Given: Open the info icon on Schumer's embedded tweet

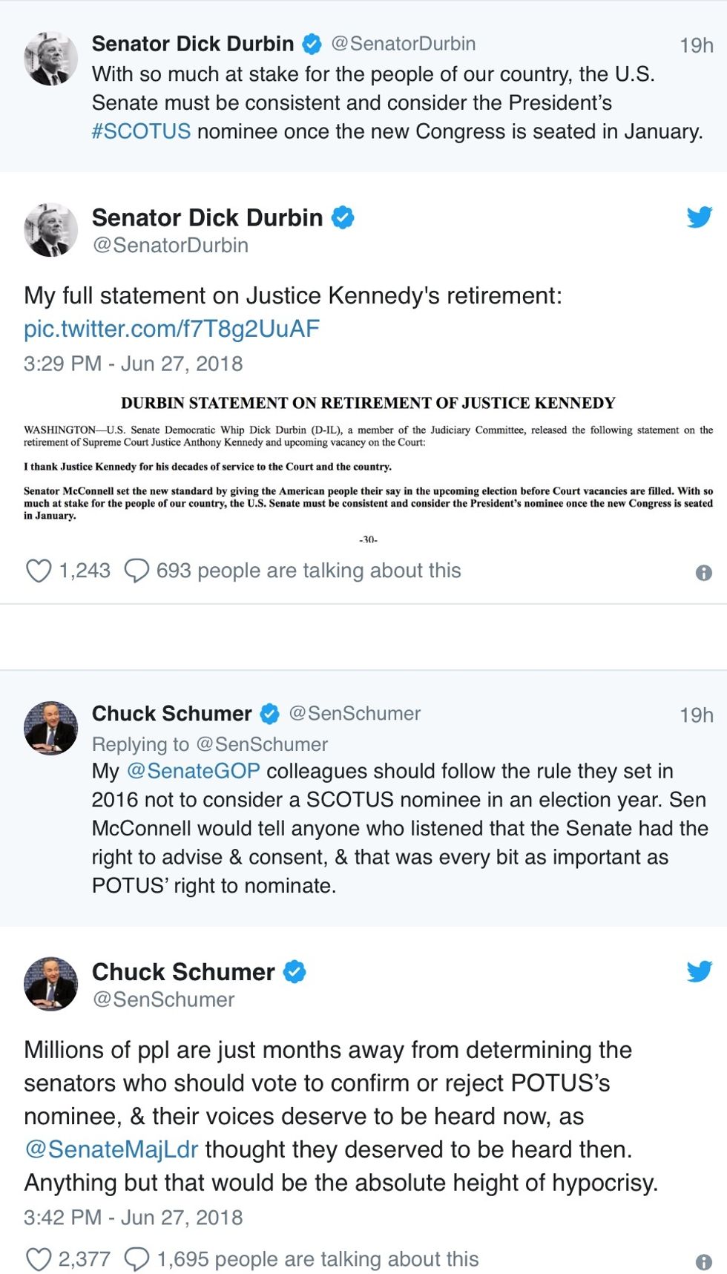Looking at the screenshot, I should point(703,1261).
